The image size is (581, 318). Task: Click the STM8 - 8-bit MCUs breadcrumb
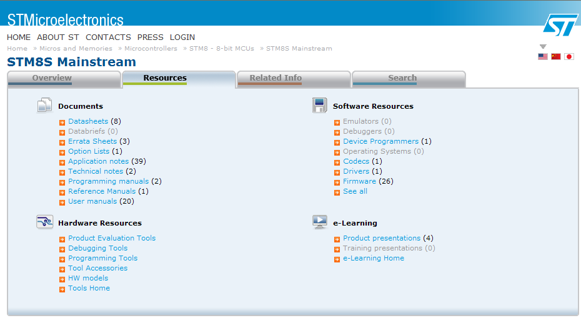coord(222,48)
